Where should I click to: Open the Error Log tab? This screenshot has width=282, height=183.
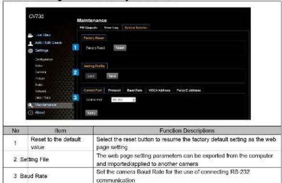click(x=111, y=28)
